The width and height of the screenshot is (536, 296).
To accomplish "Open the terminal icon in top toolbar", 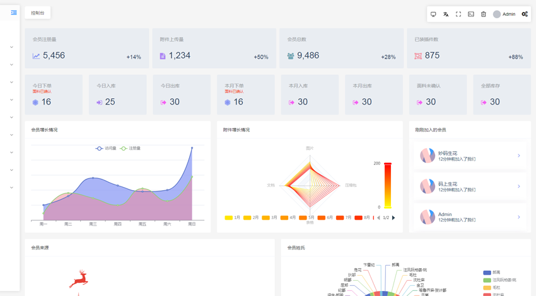I will [x=471, y=14].
